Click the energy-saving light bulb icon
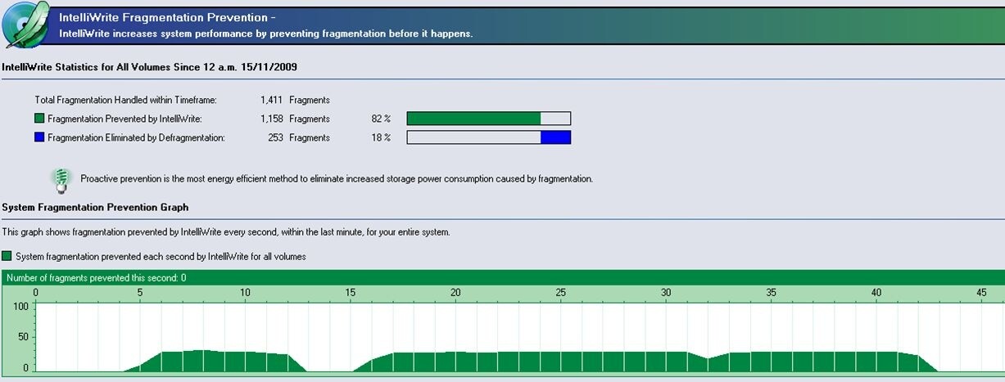 [61, 180]
